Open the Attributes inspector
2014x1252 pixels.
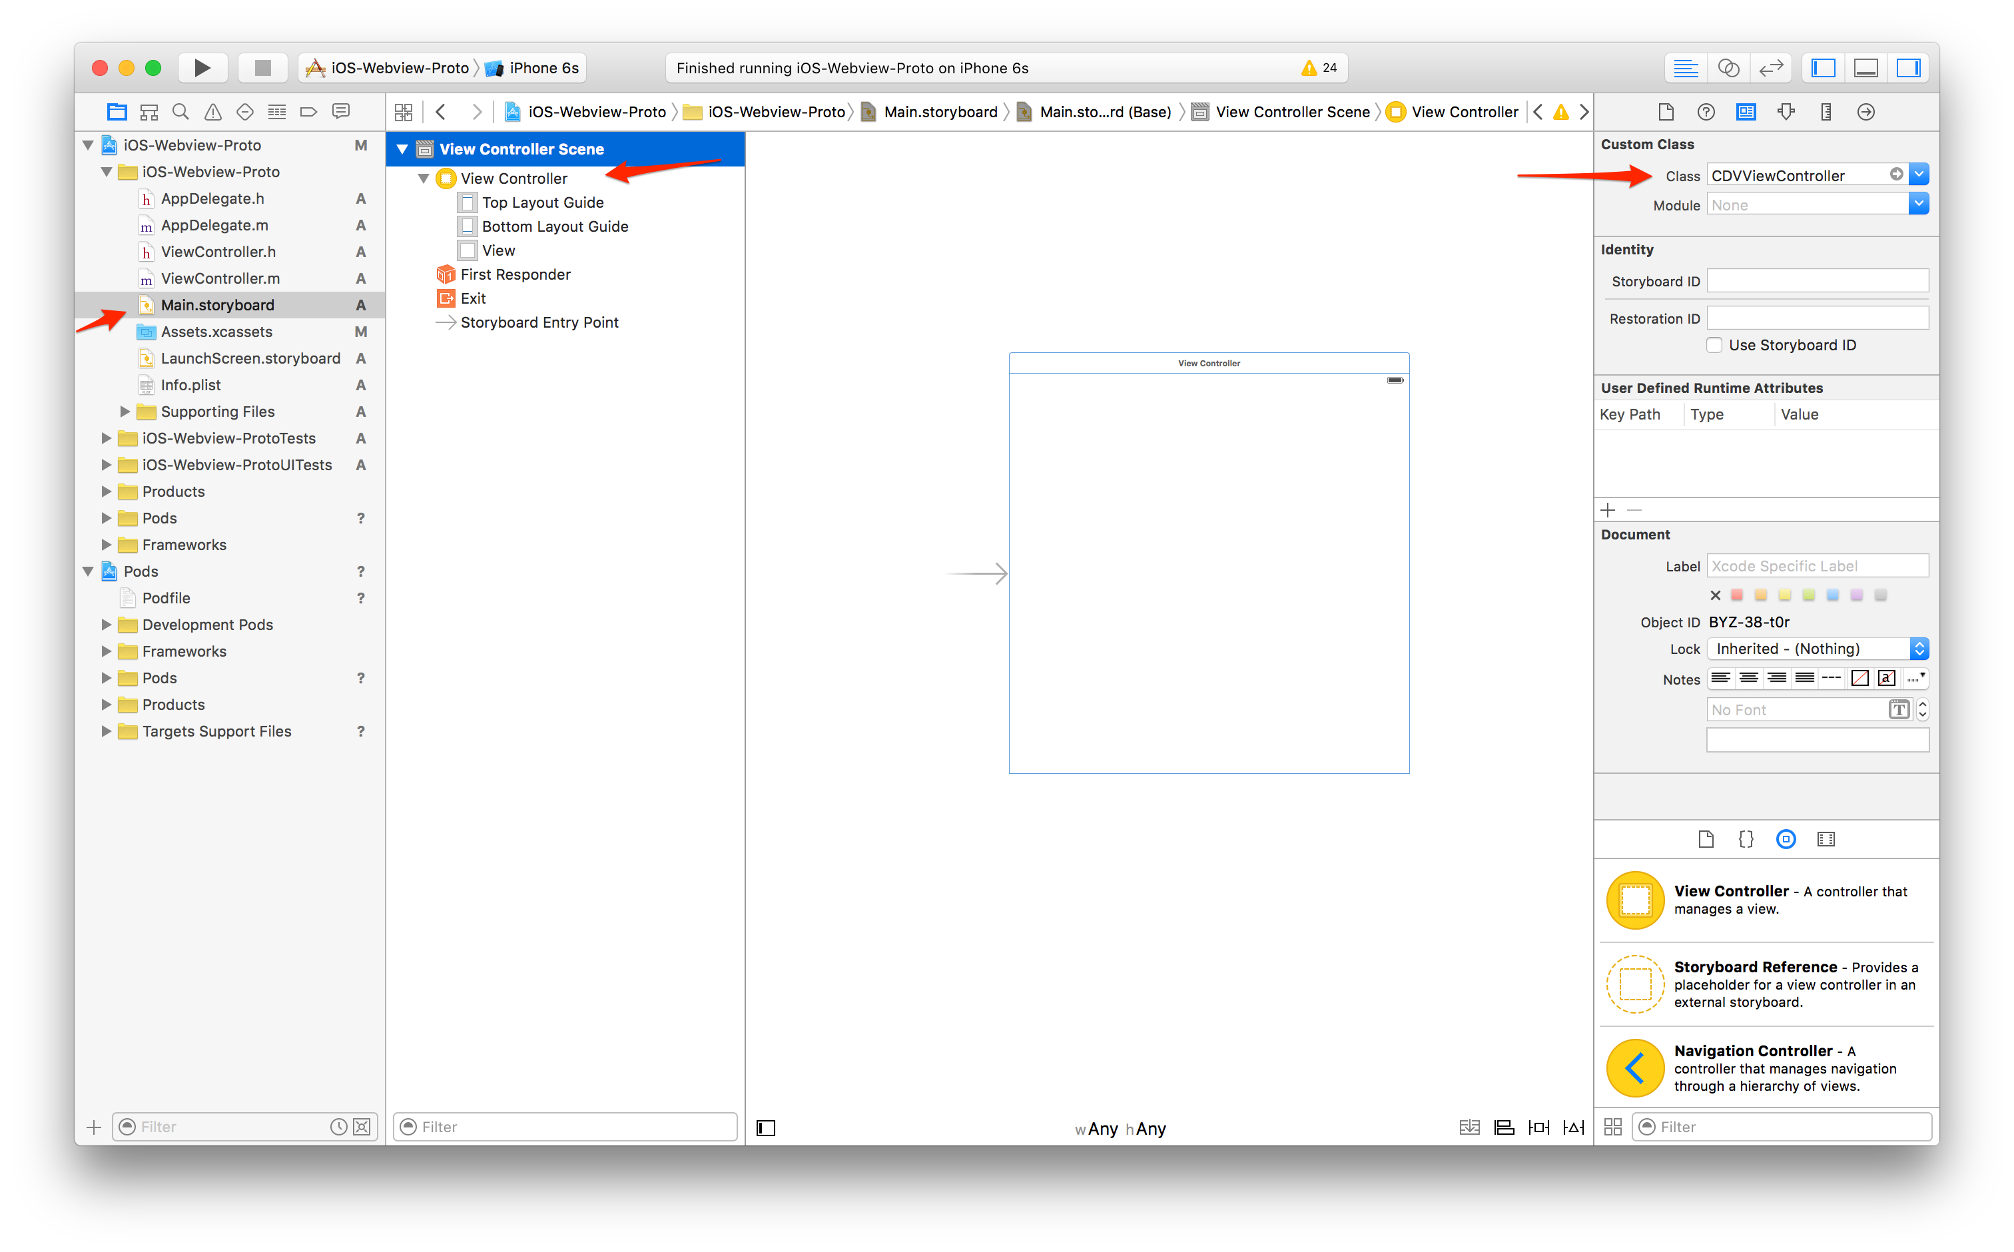[x=1786, y=112]
